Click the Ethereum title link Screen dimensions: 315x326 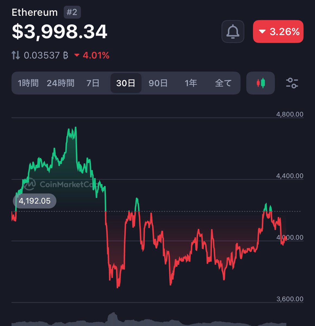(x=35, y=12)
